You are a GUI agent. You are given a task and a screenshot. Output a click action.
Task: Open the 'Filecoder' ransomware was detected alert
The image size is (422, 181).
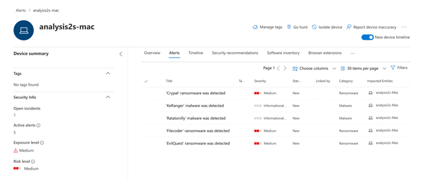(x=197, y=131)
